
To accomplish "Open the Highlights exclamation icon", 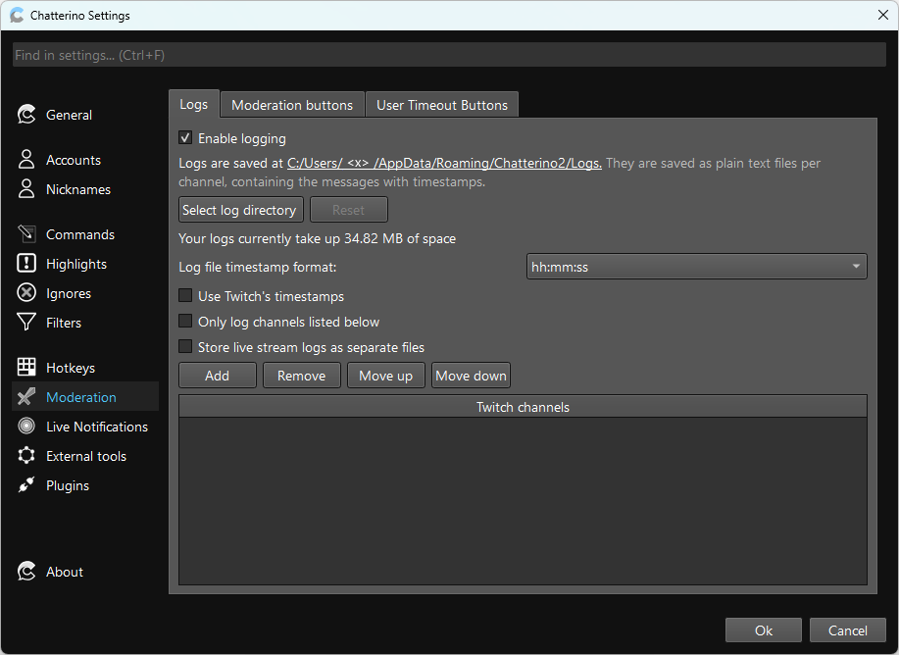I will [x=26, y=263].
